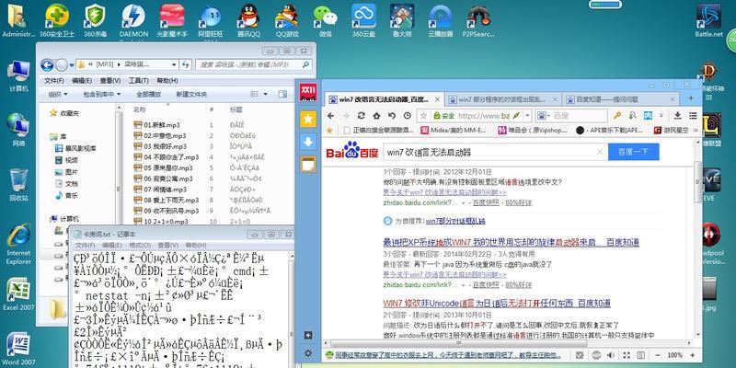
Task: Open Explorer change view dropdown arrow
Action: pos(266,95)
